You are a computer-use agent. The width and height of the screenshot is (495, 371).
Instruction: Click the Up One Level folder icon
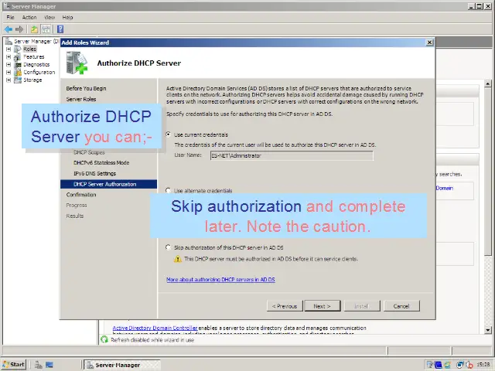point(34,29)
